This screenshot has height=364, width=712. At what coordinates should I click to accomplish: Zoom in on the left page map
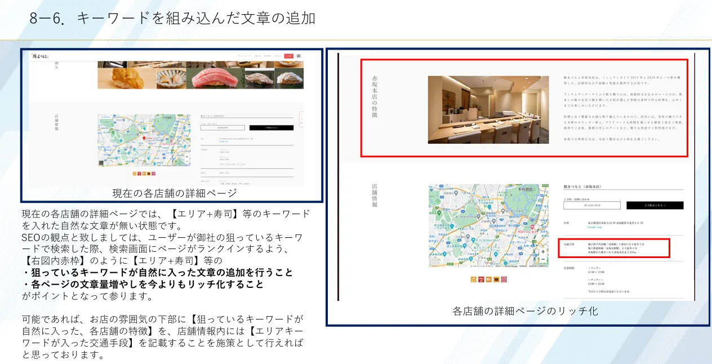click(x=186, y=156)
